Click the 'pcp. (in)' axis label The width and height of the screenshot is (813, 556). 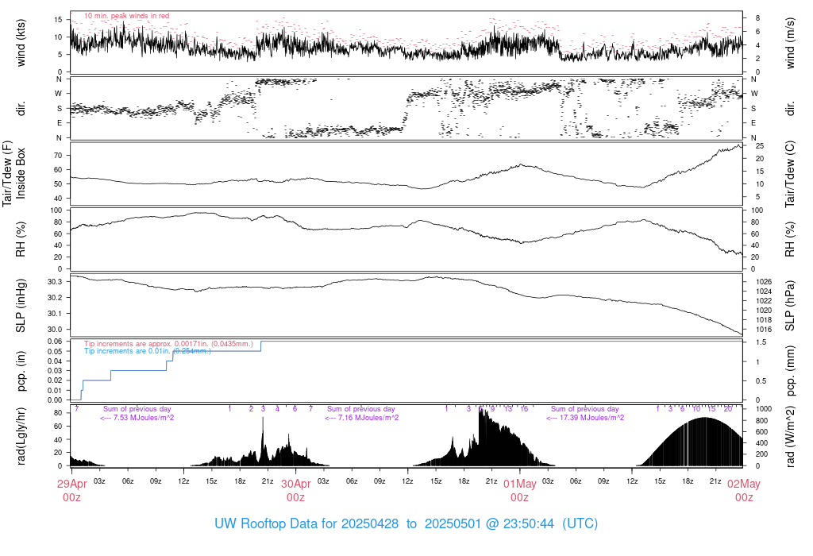click(x=21, y=371)
